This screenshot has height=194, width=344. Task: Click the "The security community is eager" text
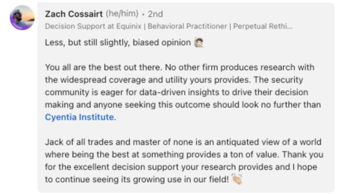[279, 80]
